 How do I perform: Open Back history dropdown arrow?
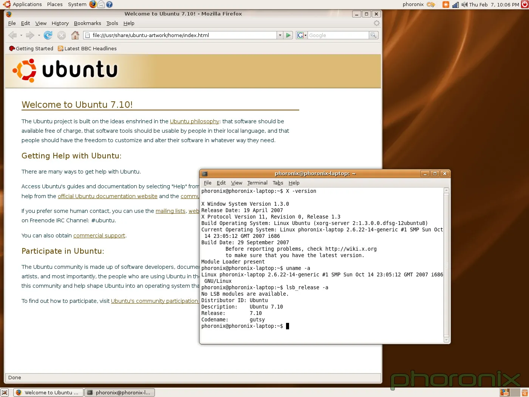pyautogui.click(x=21, y=35)
